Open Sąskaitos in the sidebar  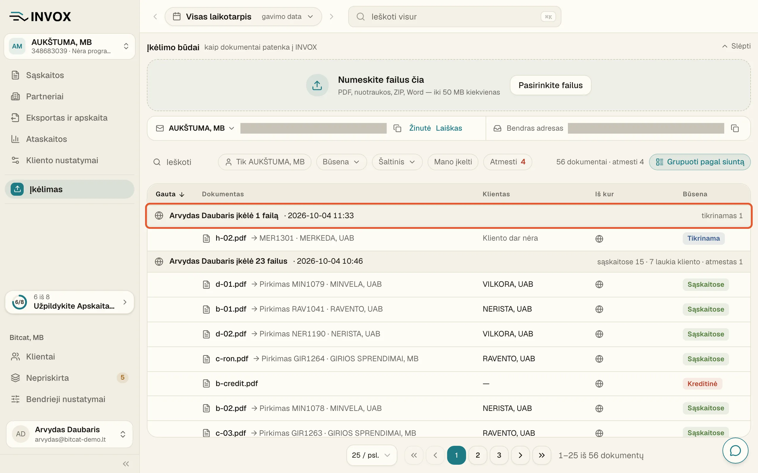tap(70, 75)
